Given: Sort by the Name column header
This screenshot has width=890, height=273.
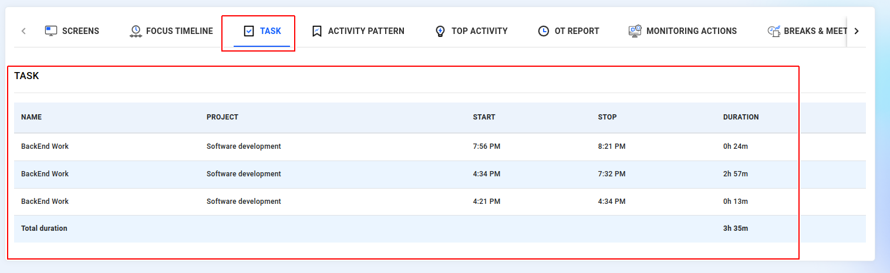Looking at the screenshot, I should [x=31, y=117].
